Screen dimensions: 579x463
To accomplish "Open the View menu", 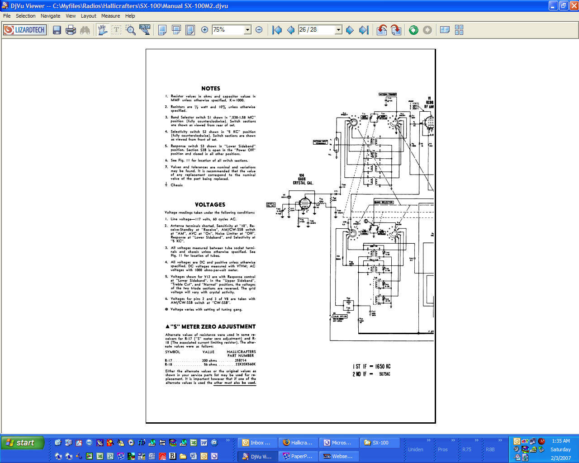I will tap(71, 16).
